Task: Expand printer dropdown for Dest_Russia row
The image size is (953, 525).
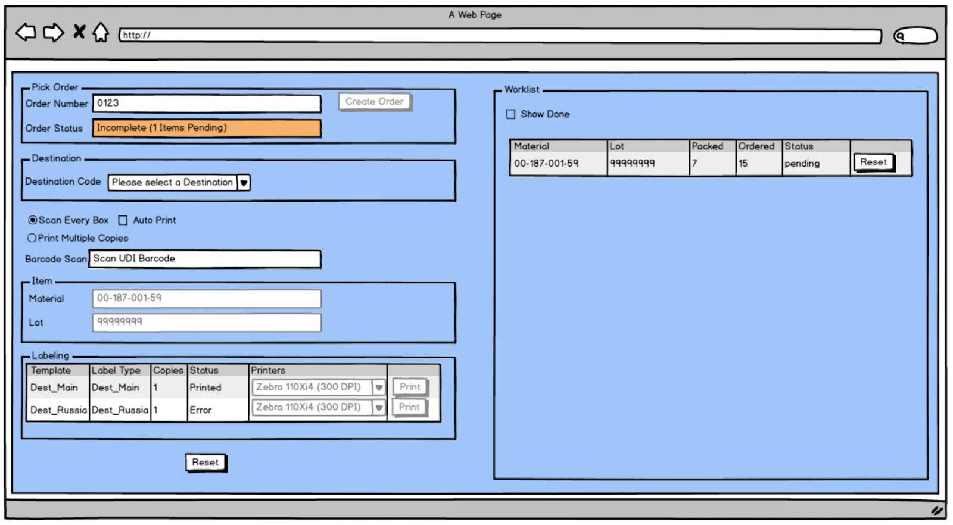Action: click(378, 408)
